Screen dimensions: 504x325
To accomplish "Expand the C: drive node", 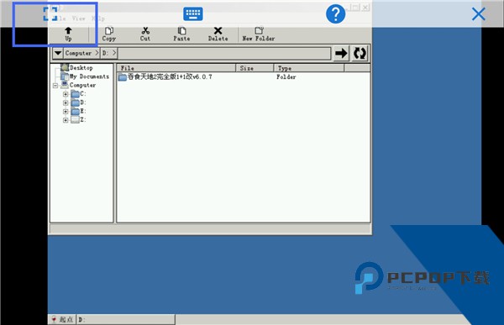I will point(66,94).
